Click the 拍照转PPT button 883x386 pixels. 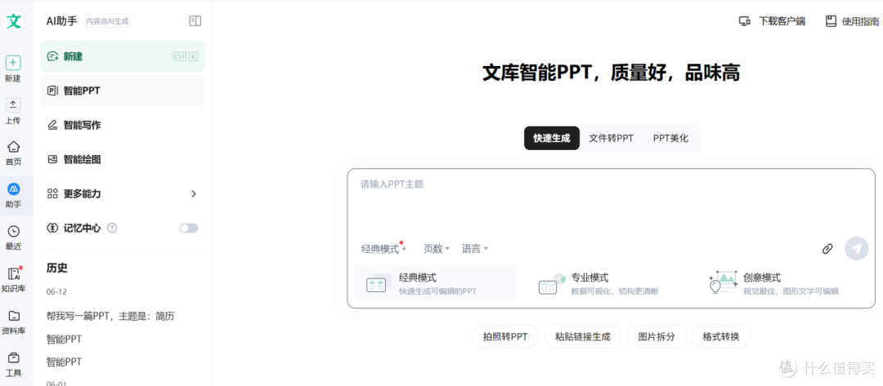click(505, 337)
